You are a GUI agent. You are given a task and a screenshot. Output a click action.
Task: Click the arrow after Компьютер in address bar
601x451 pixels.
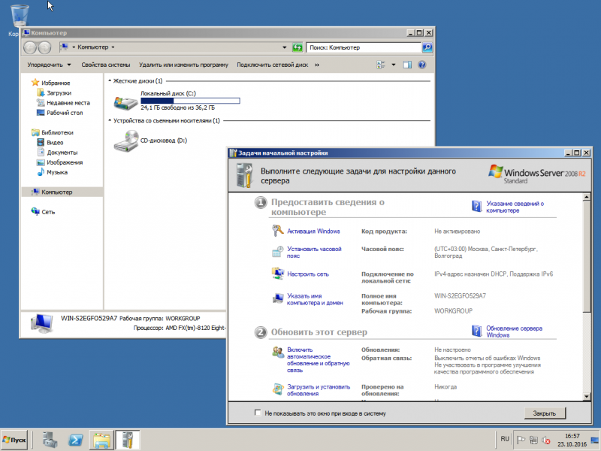(113, 47)
